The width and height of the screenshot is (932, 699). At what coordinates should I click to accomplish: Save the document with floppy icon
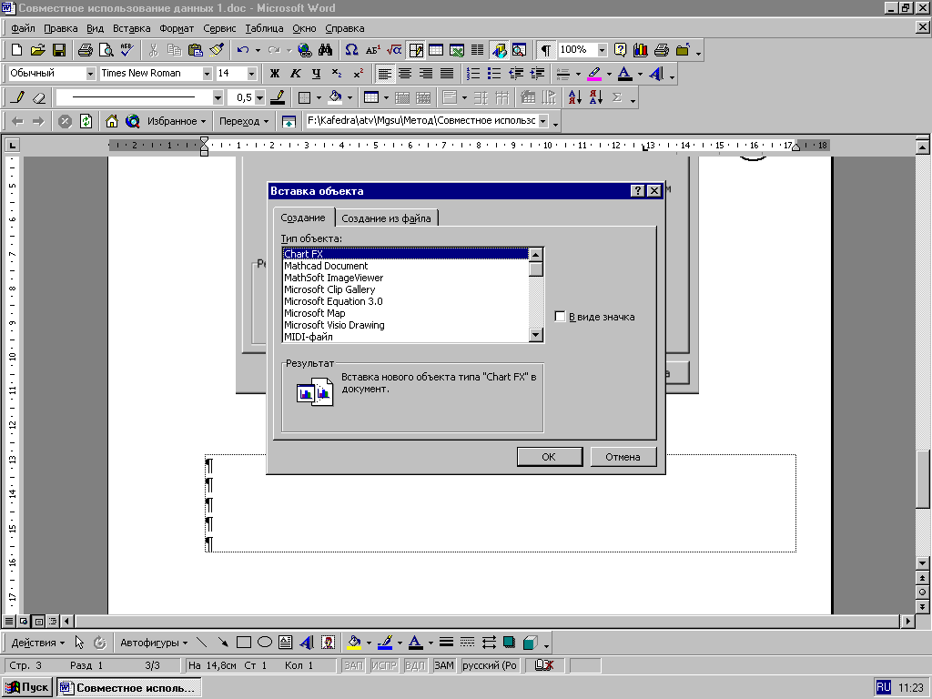tap(59, 50)
